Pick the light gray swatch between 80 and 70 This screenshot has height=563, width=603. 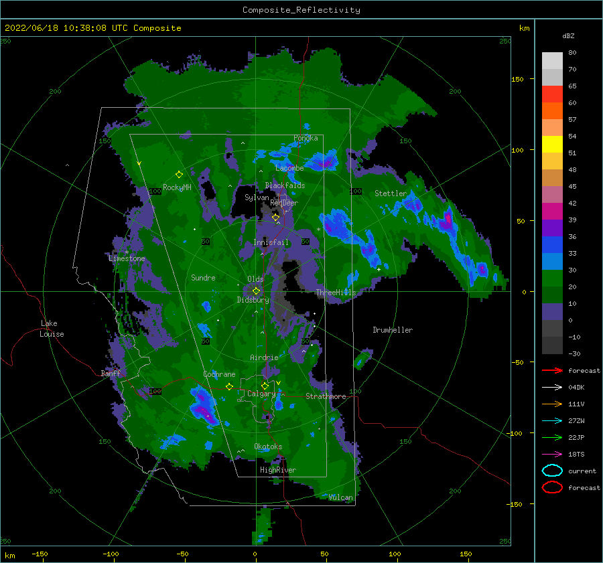[552, 61]
